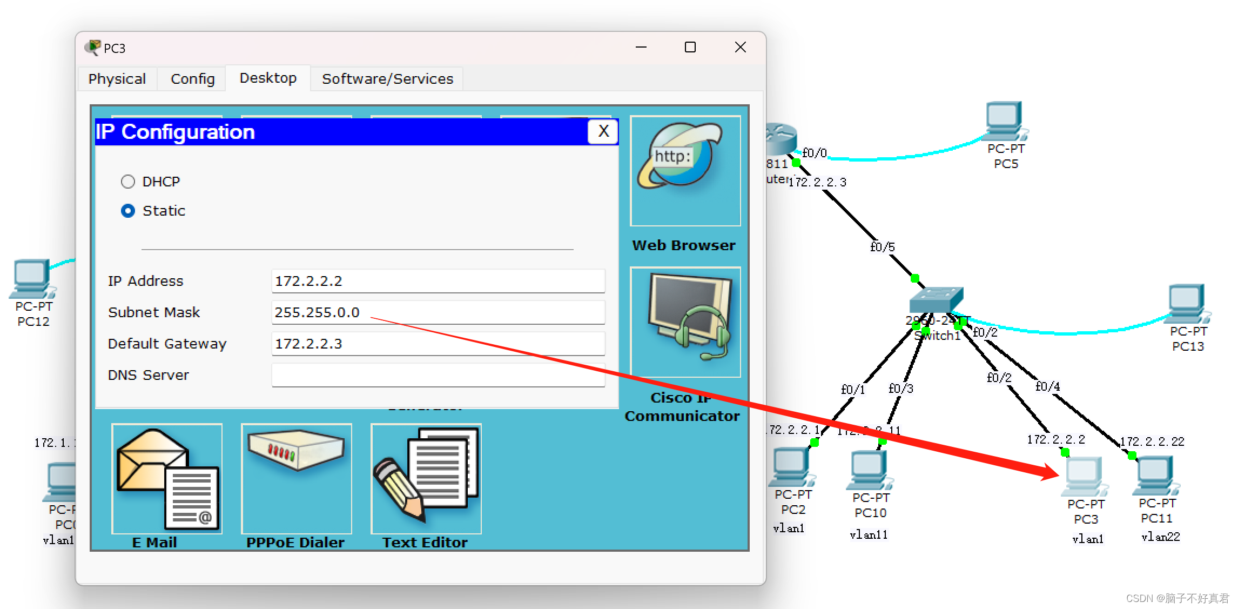Viewport: 1238px width, 609px height.
Task: Select Static radio button
Action: [128, 211]
